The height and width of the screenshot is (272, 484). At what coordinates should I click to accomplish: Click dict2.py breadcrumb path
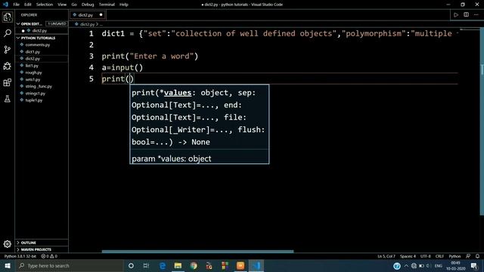[x=88, y=24]
